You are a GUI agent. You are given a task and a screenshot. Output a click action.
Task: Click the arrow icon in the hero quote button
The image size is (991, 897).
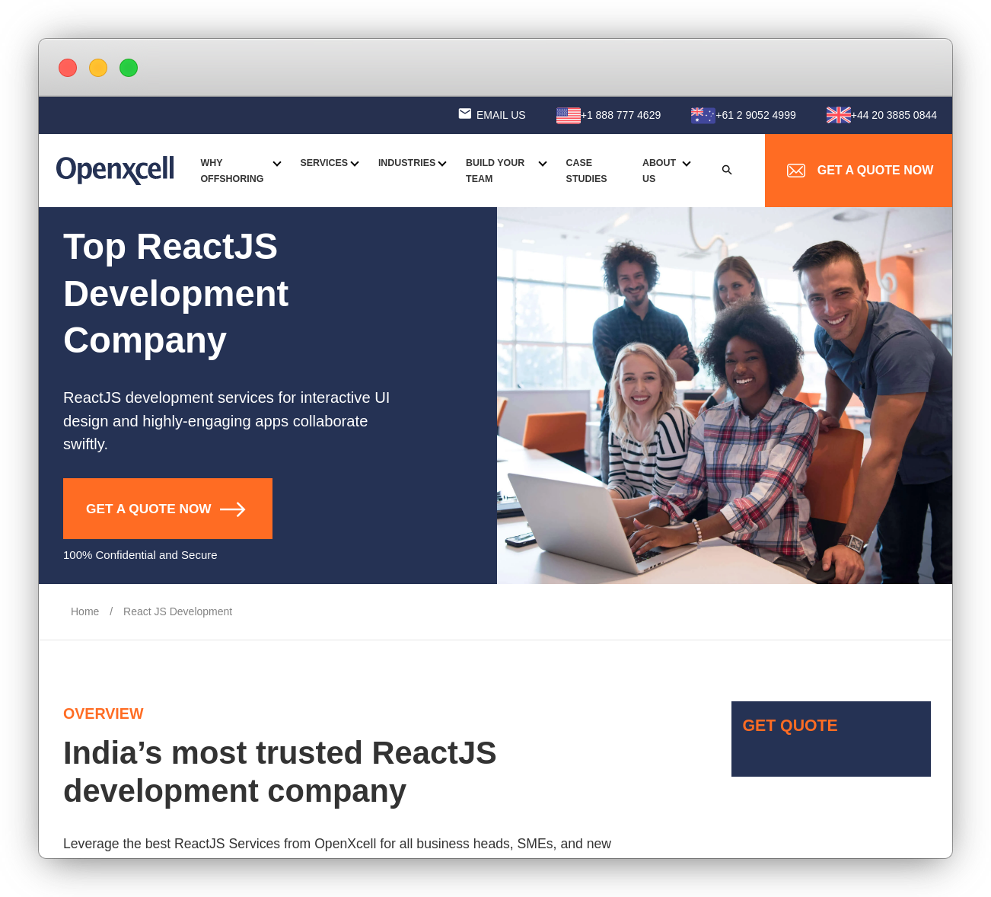click(233, 509)
